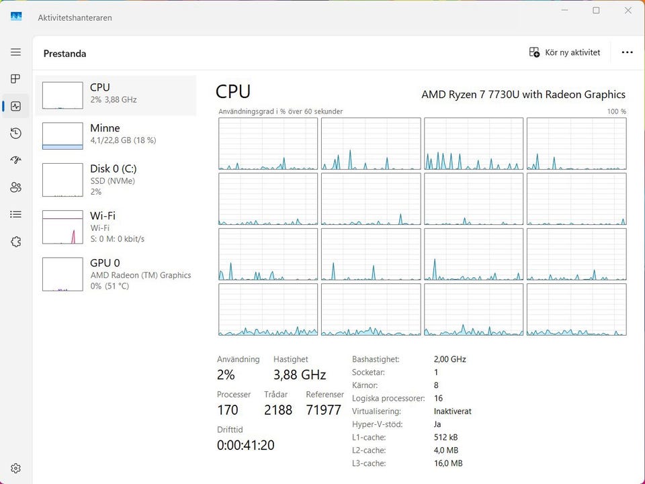Click the 100 % graph scale label
The height and width of the screenshot is (484, 645).
point(617,111)
